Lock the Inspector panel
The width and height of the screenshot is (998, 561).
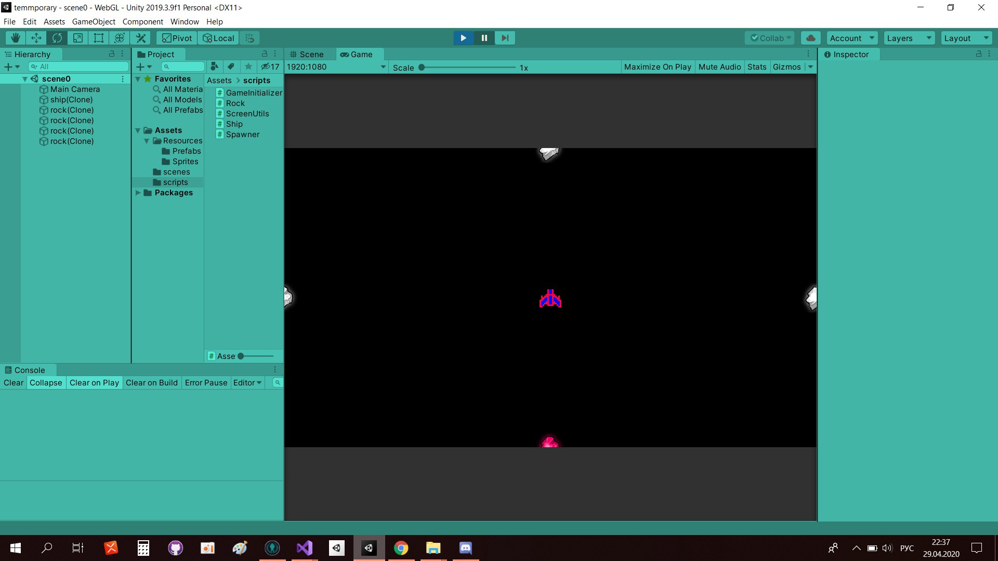click(x=978, y=54)
